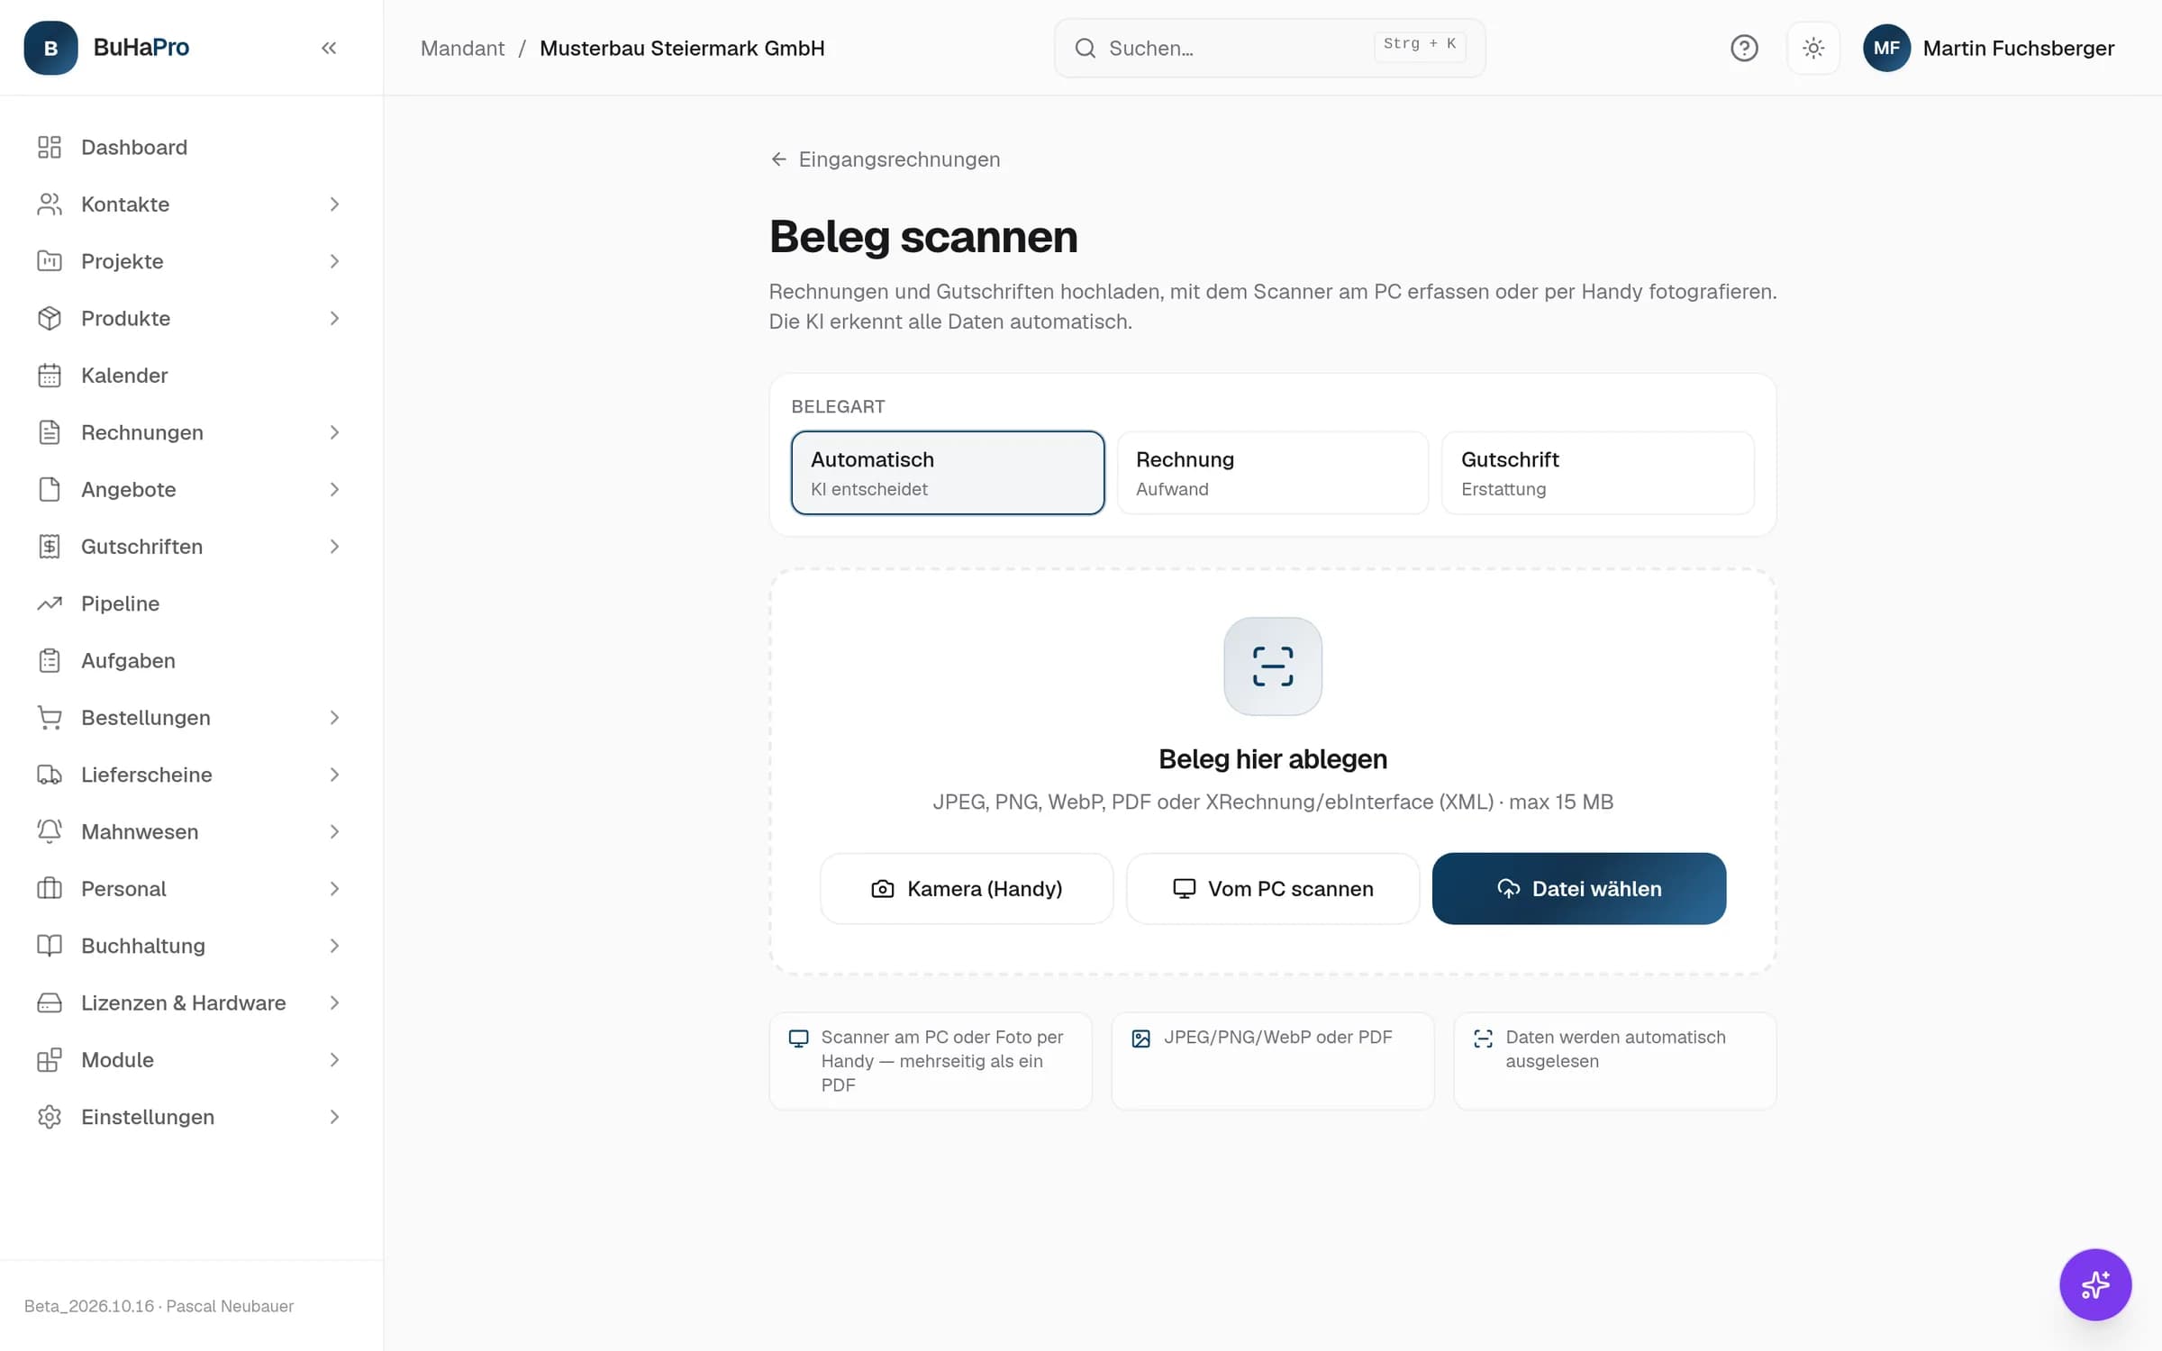Click the Bestellungen shopping cart icon
The image size is (2162, 1351).
(x=50, y=718)
